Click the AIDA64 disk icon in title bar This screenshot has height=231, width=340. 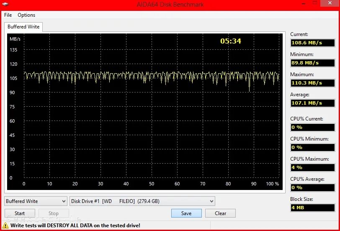(5, 4)
